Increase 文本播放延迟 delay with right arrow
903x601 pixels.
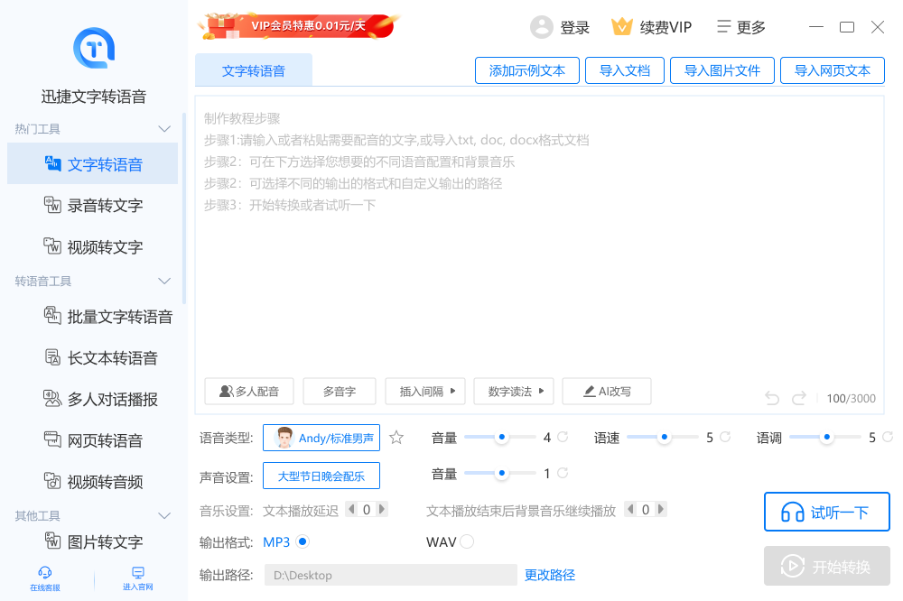(x=382, y=510)
